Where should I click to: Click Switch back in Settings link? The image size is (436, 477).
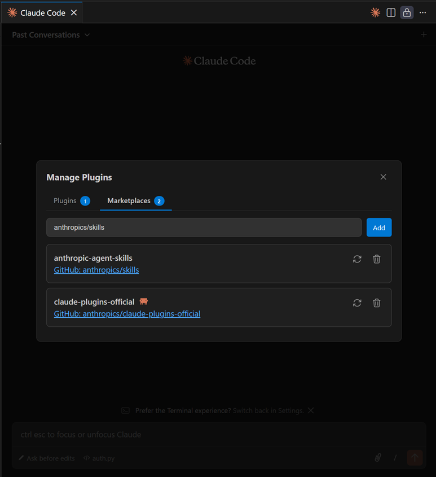pos(268,411)
